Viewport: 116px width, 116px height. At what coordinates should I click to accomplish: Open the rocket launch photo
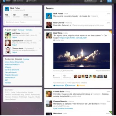(82, 56)
